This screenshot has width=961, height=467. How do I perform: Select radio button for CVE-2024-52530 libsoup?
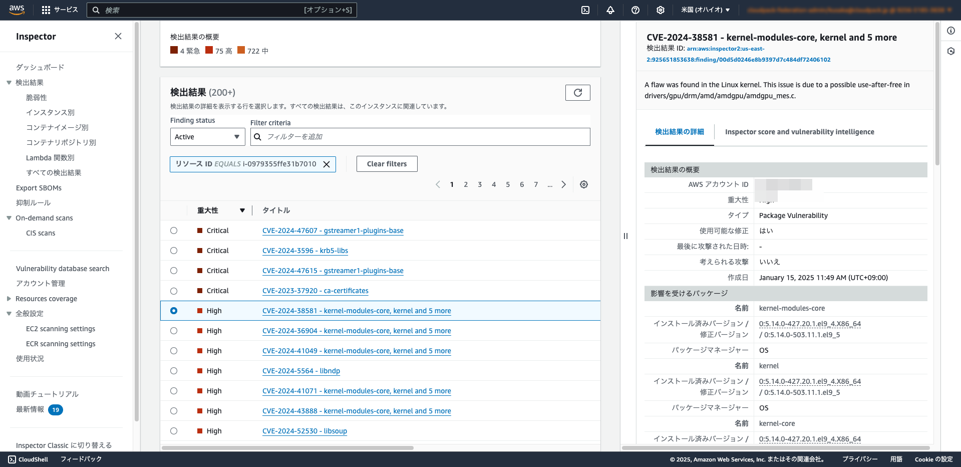tap(174, 431)
